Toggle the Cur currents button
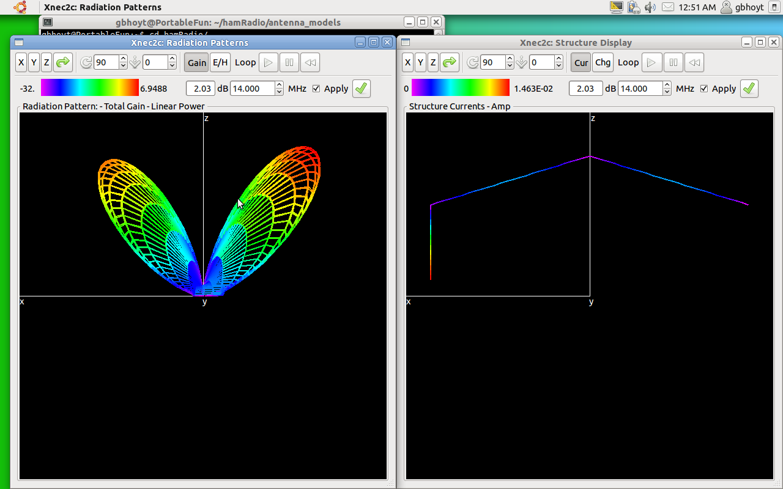This screenshot has width=783, height=489. point(581,62)
